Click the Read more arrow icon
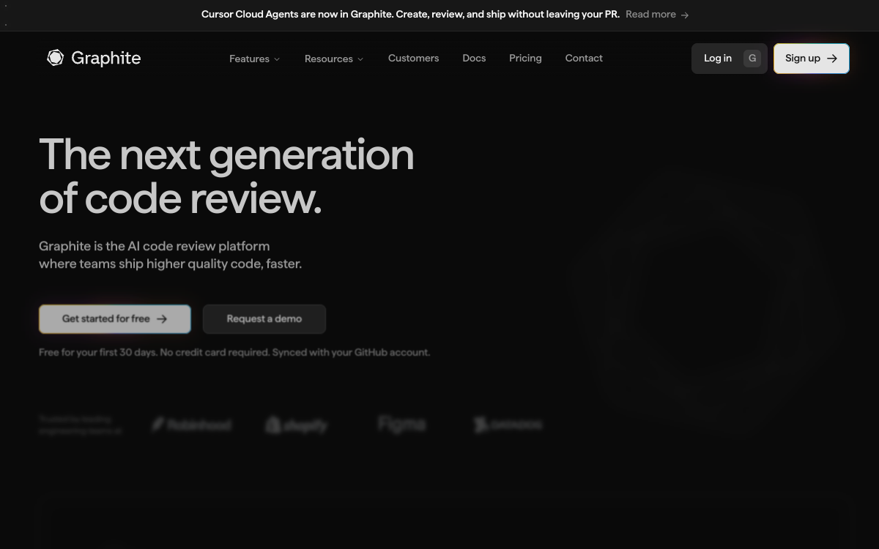 [x=684, y=15]
